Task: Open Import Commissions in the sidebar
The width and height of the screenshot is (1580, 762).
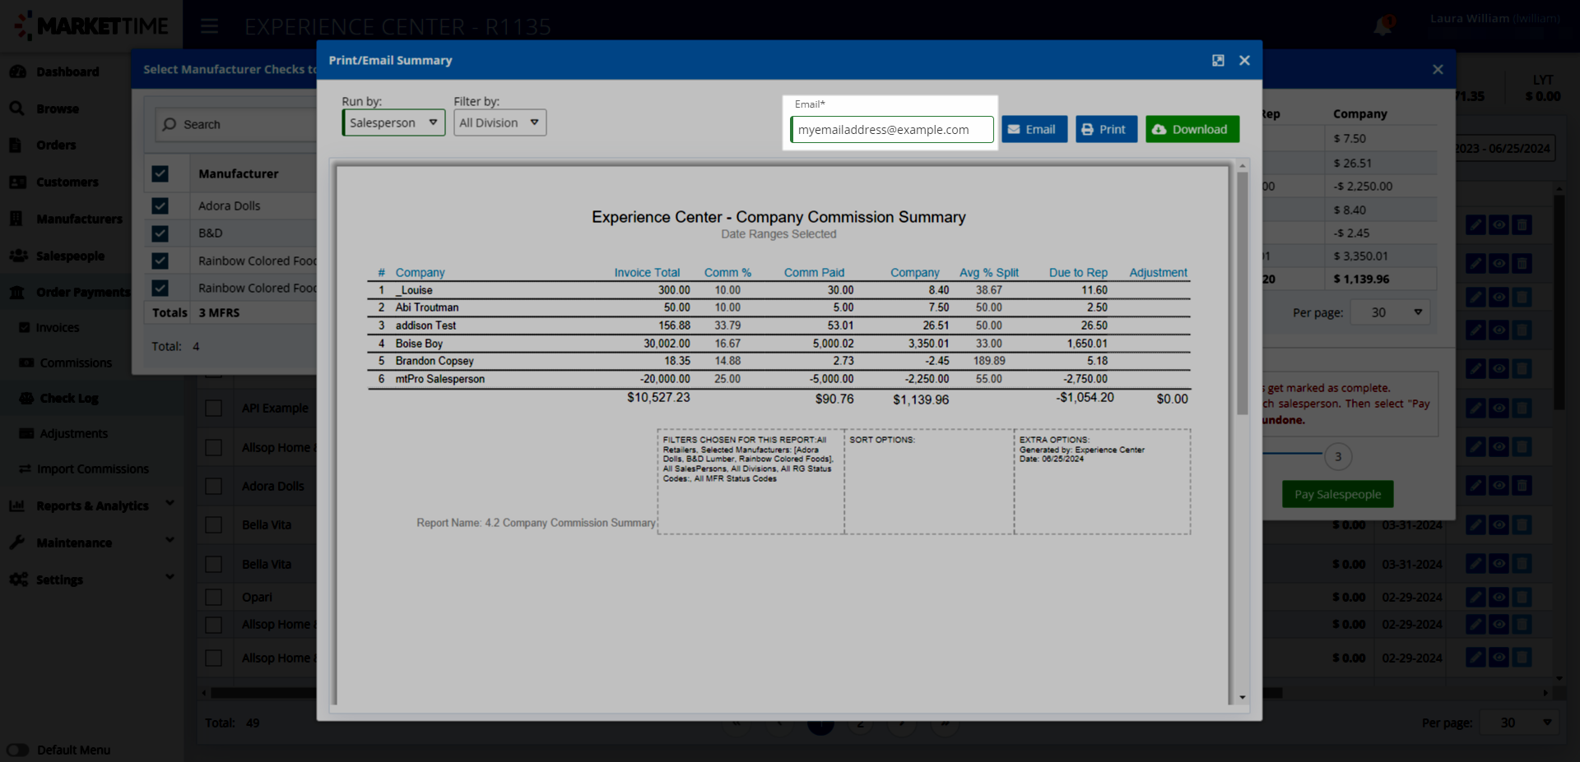Action: pyautogui.click(x=93, y=469)
